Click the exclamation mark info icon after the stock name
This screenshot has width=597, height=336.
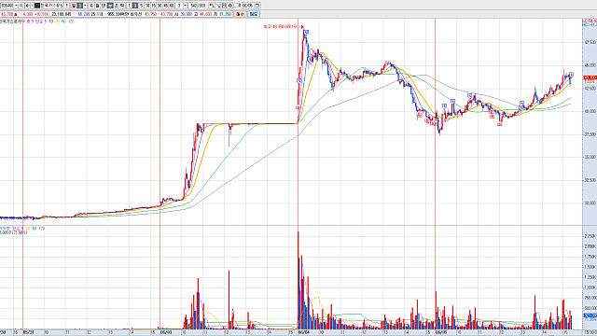(67, 6)
